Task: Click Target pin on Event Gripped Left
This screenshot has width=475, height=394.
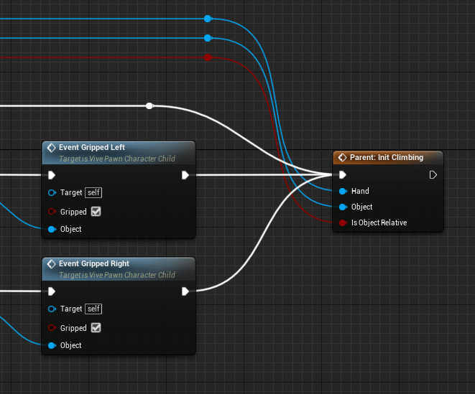Action: (x=52, y=192)
